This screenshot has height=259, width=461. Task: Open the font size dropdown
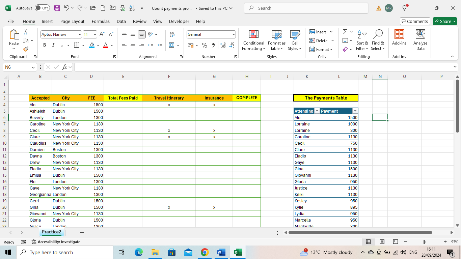(95, 34)
